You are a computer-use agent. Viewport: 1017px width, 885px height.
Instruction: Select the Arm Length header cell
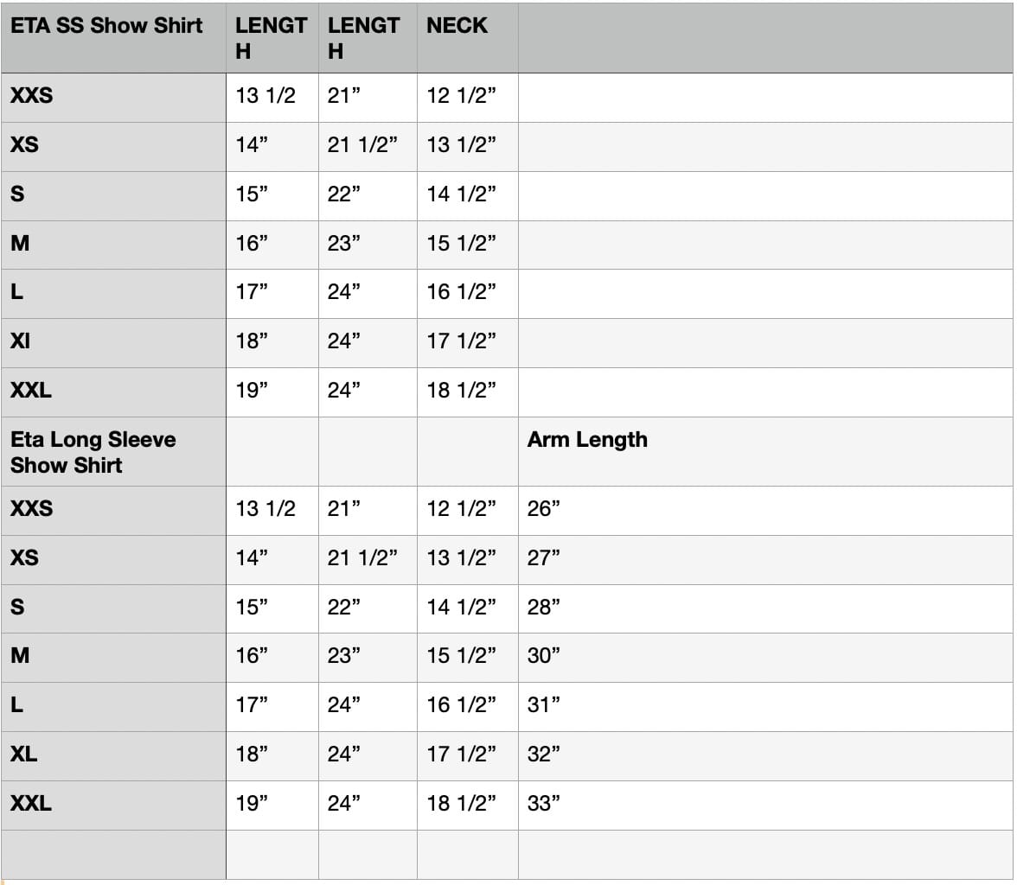pyautogui.click(x=765, y=452)
